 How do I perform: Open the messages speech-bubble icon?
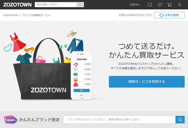pos(150,5)
